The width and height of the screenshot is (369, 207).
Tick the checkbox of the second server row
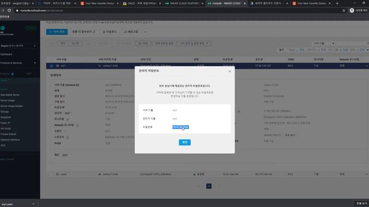[51, 174]
